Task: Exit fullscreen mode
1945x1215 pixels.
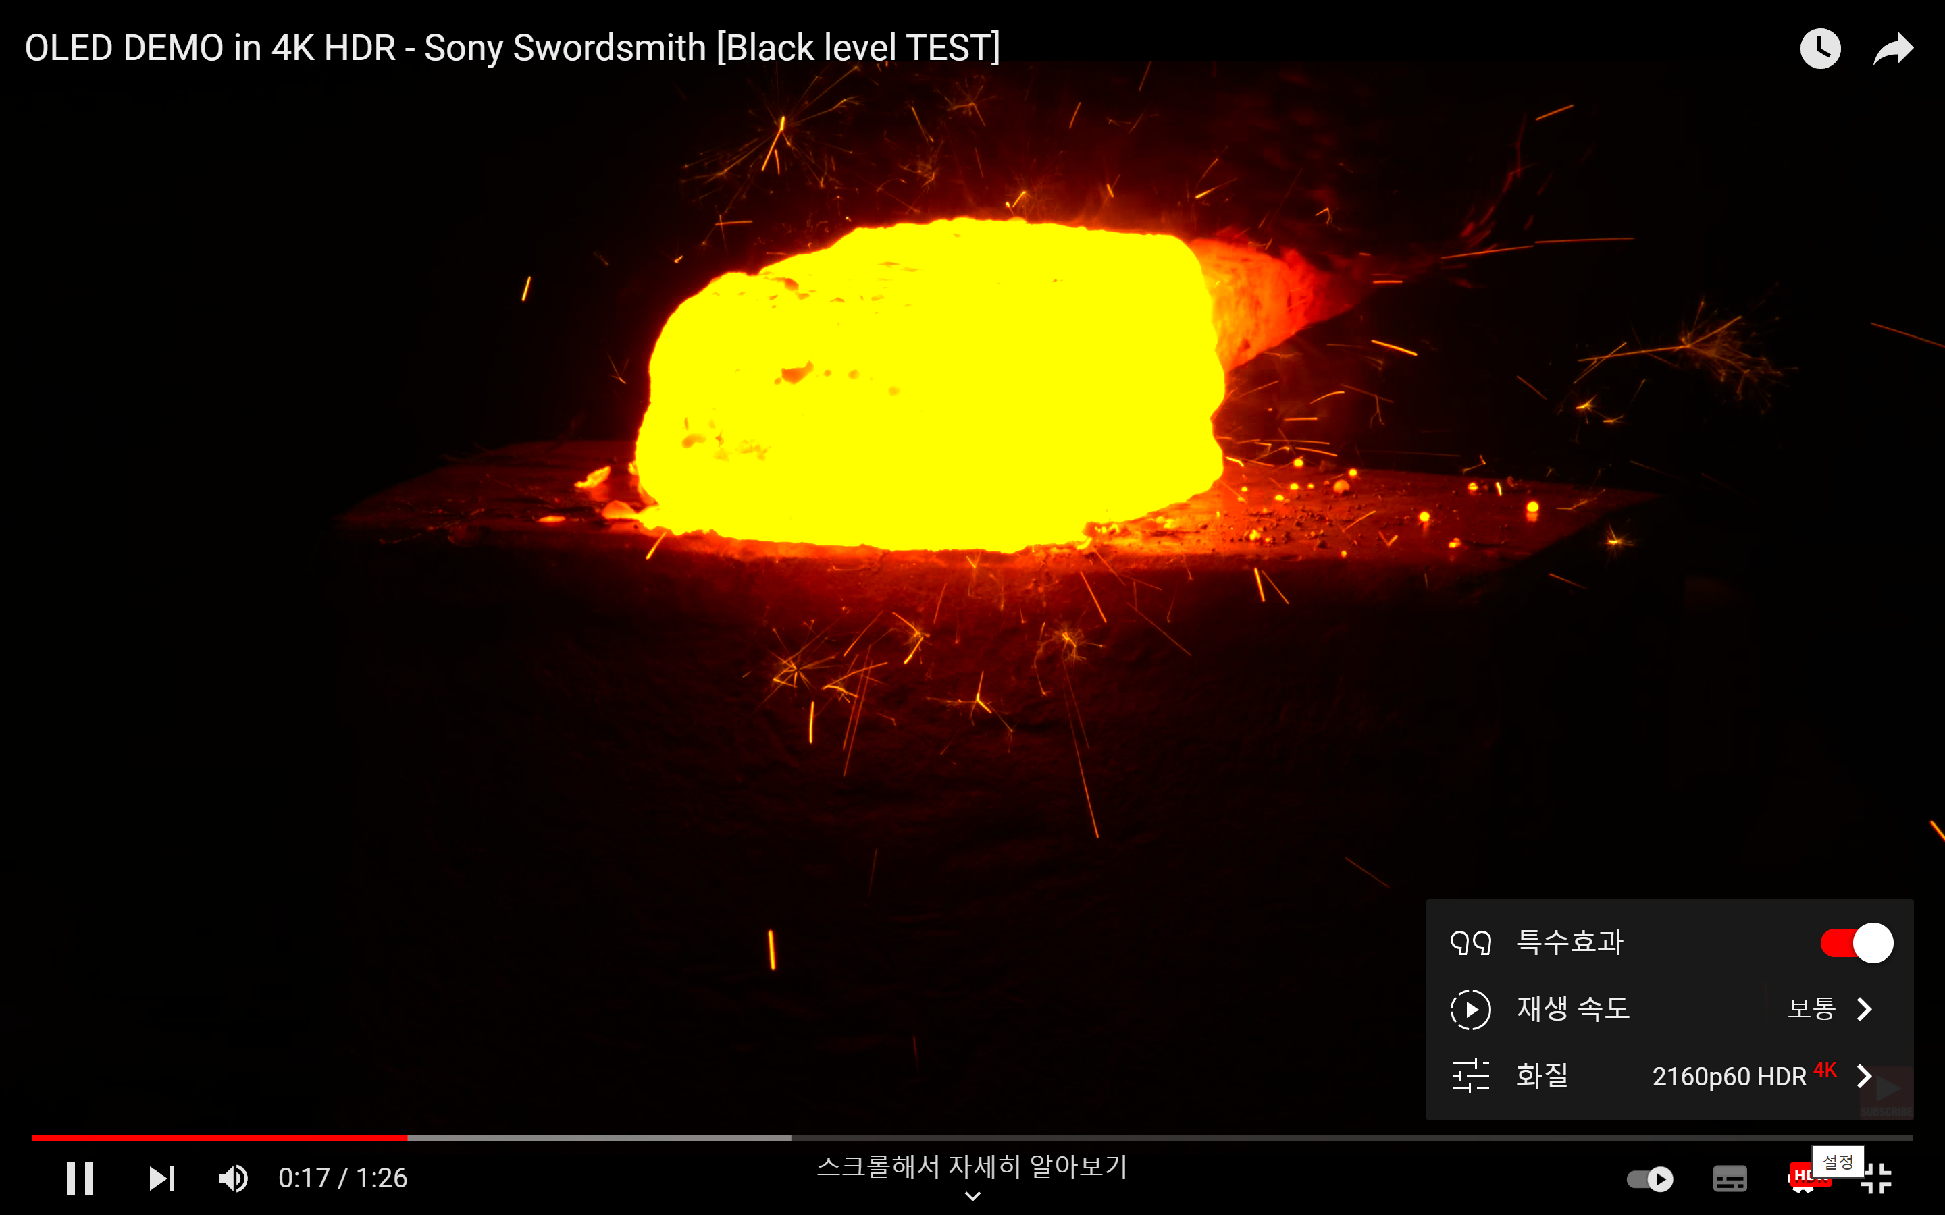Action: (x=1877, y=1179)
